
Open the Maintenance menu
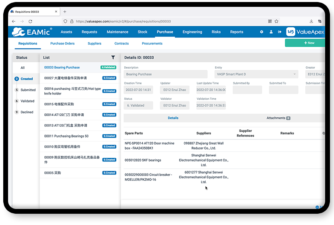point(117,32)
